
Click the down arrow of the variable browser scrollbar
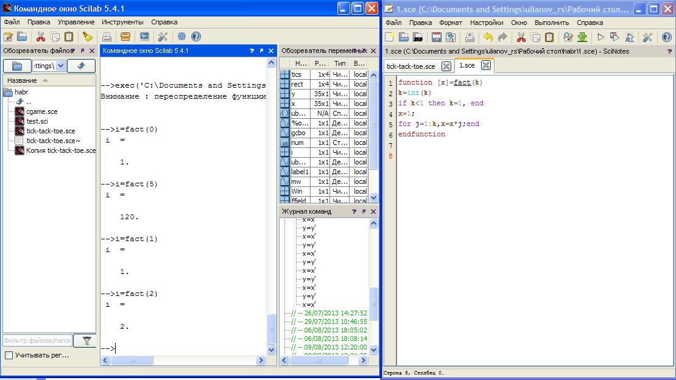click(374, 197)
